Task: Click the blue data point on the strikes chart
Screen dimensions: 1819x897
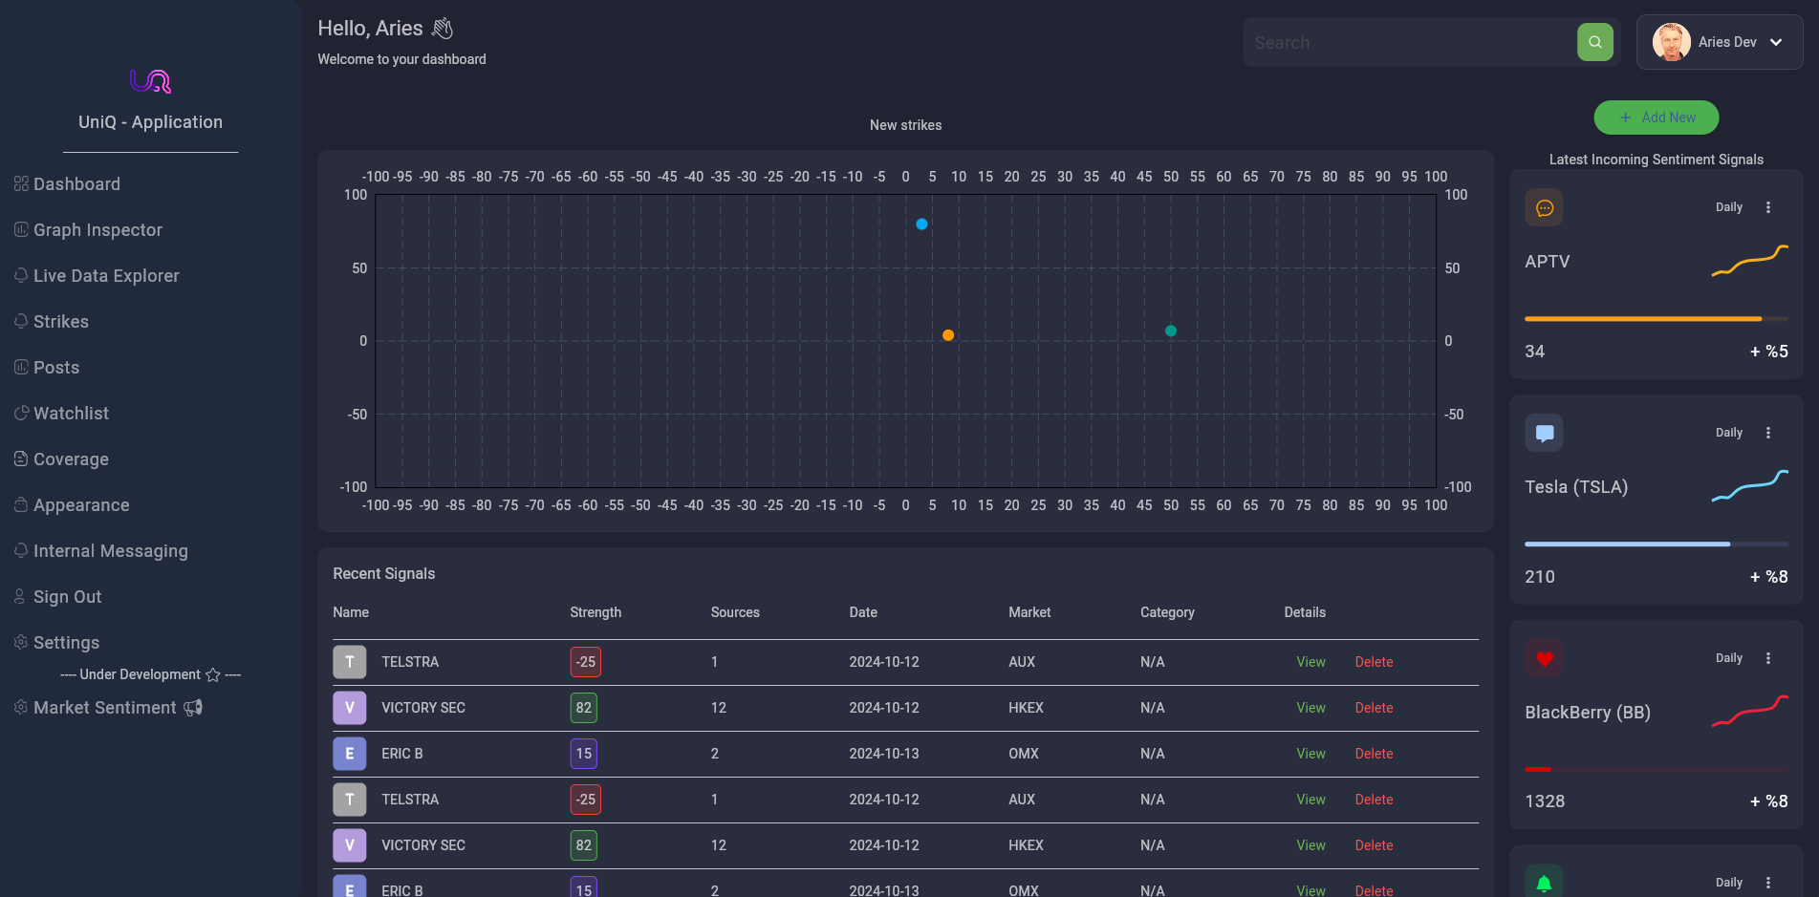Action: click(921, 224)
